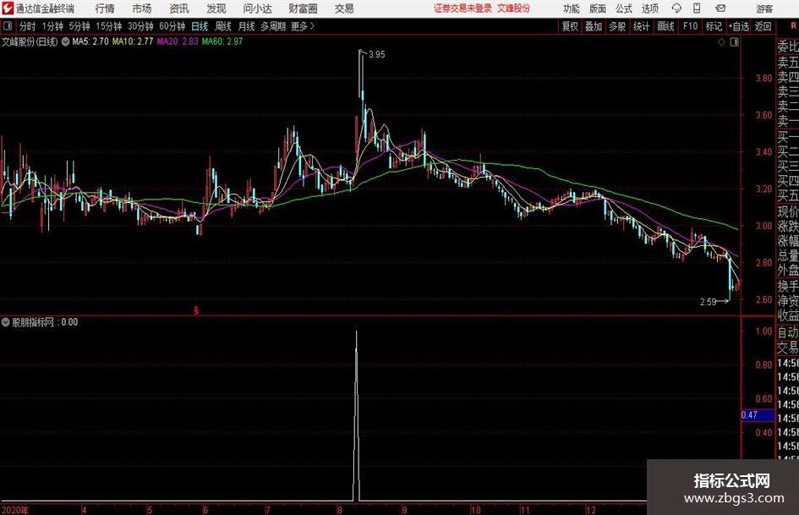The width and height of the screenshot is (799, 515).
Task: Switch to 60分钟 period tab
Action: [x=172, y=26]
